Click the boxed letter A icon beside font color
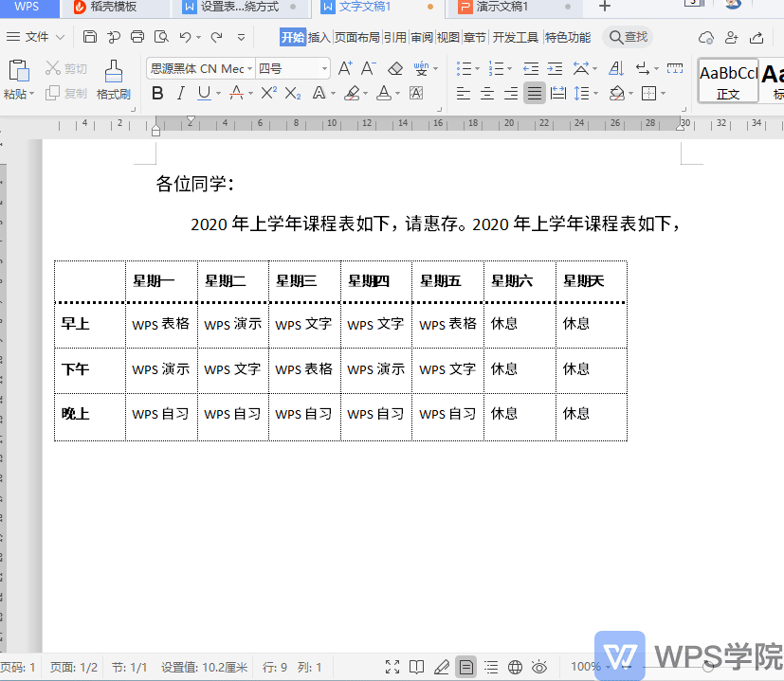 (x=416, y=93)
